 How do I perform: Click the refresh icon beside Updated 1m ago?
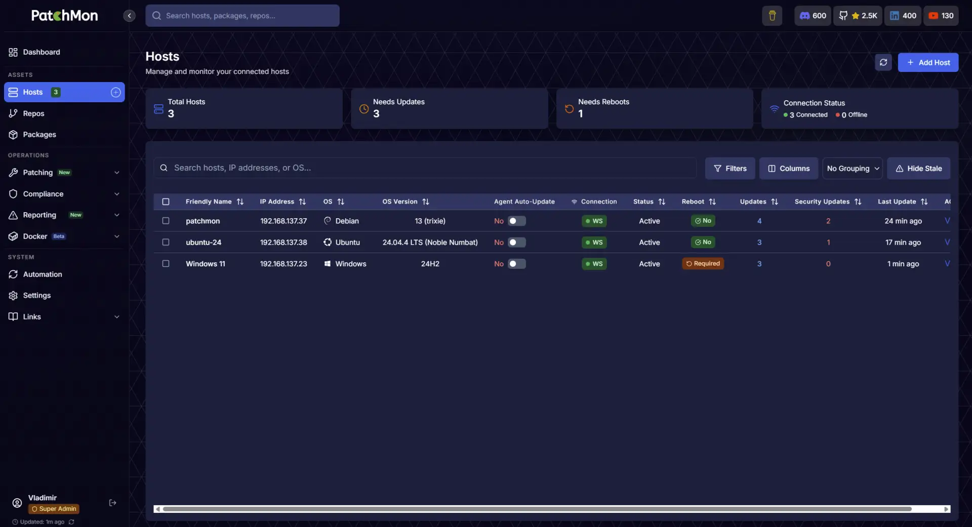click(x=71, y=522)
